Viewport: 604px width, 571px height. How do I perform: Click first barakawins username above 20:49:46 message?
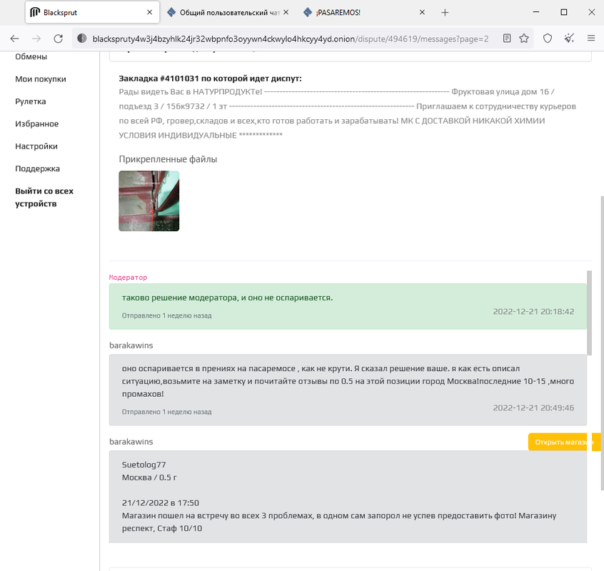point(131,345)
